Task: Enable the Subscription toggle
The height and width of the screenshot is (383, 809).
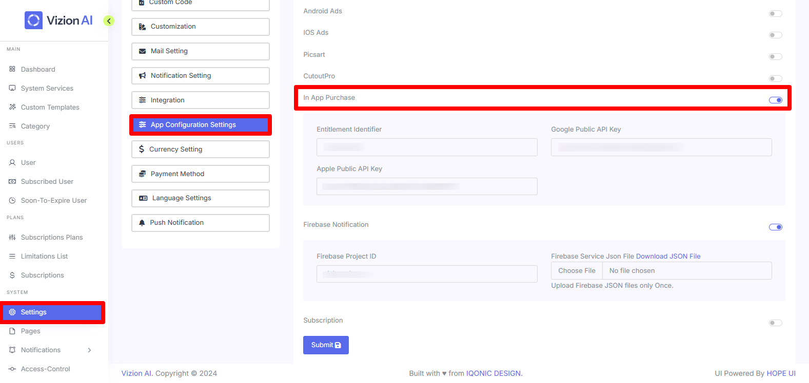Action: (775, 323)
